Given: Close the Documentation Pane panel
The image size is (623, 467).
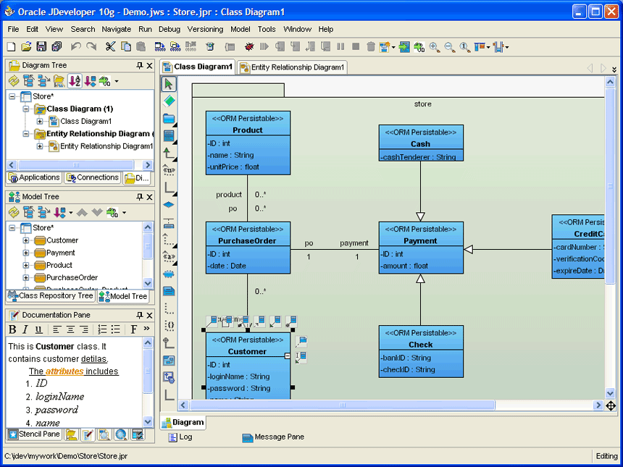Looking at the screenshot, I should click(150, 315).
